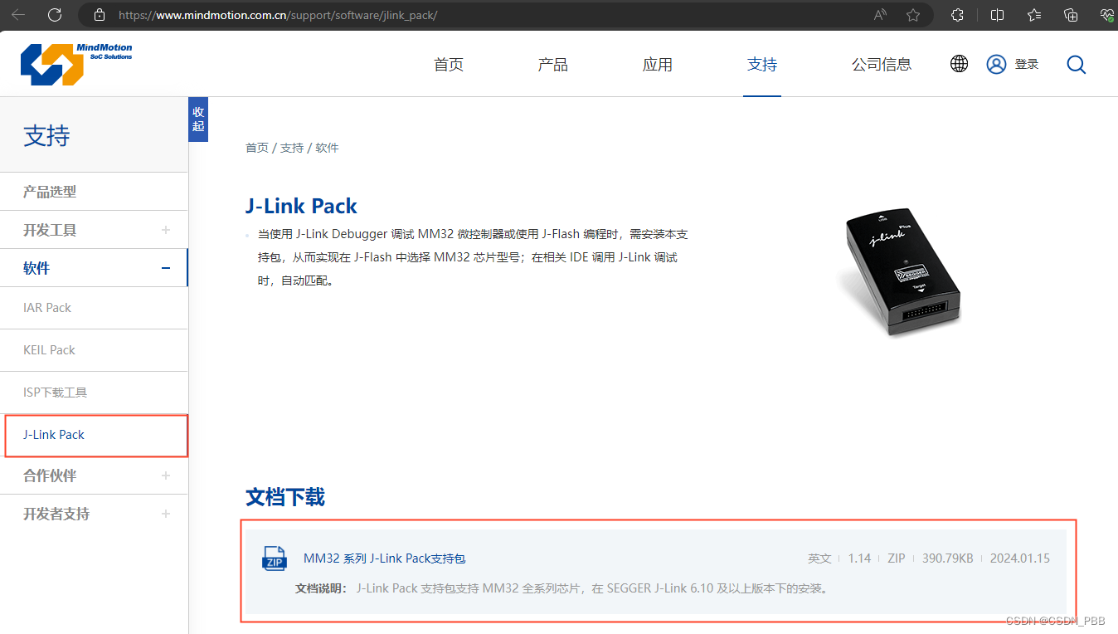
Task: Add page to favorites star icon
Action: (x=913, y=15)
